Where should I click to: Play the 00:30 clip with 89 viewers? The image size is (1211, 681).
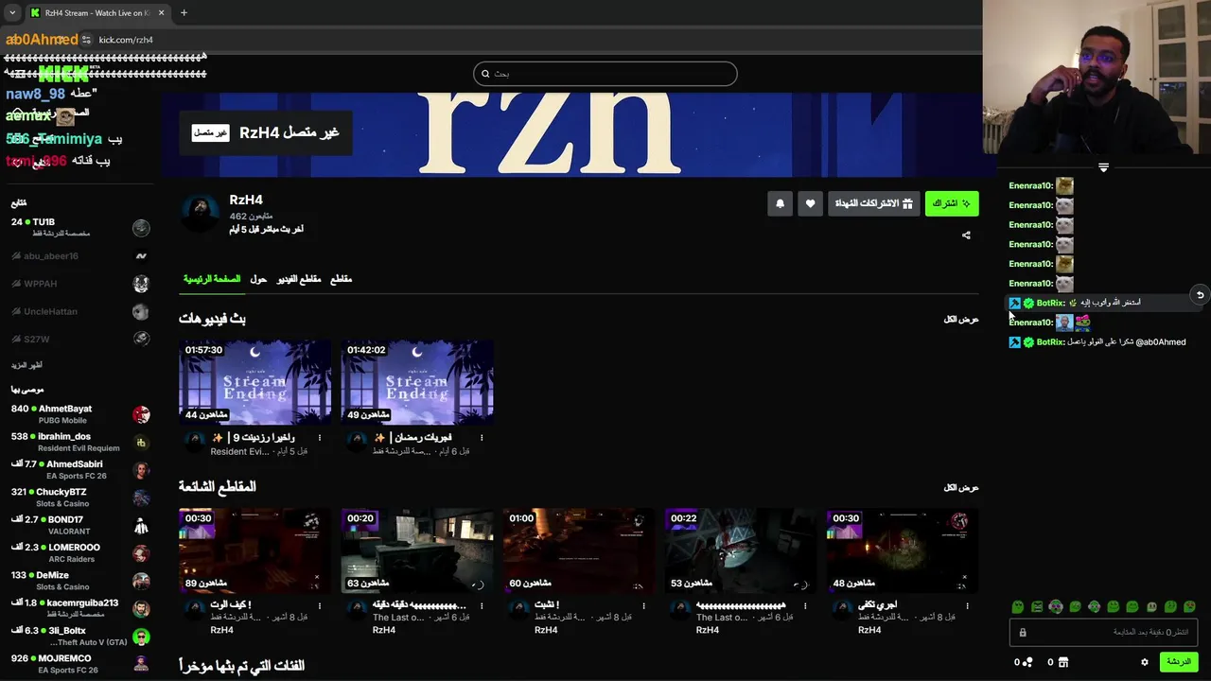[x=255, y=550]
